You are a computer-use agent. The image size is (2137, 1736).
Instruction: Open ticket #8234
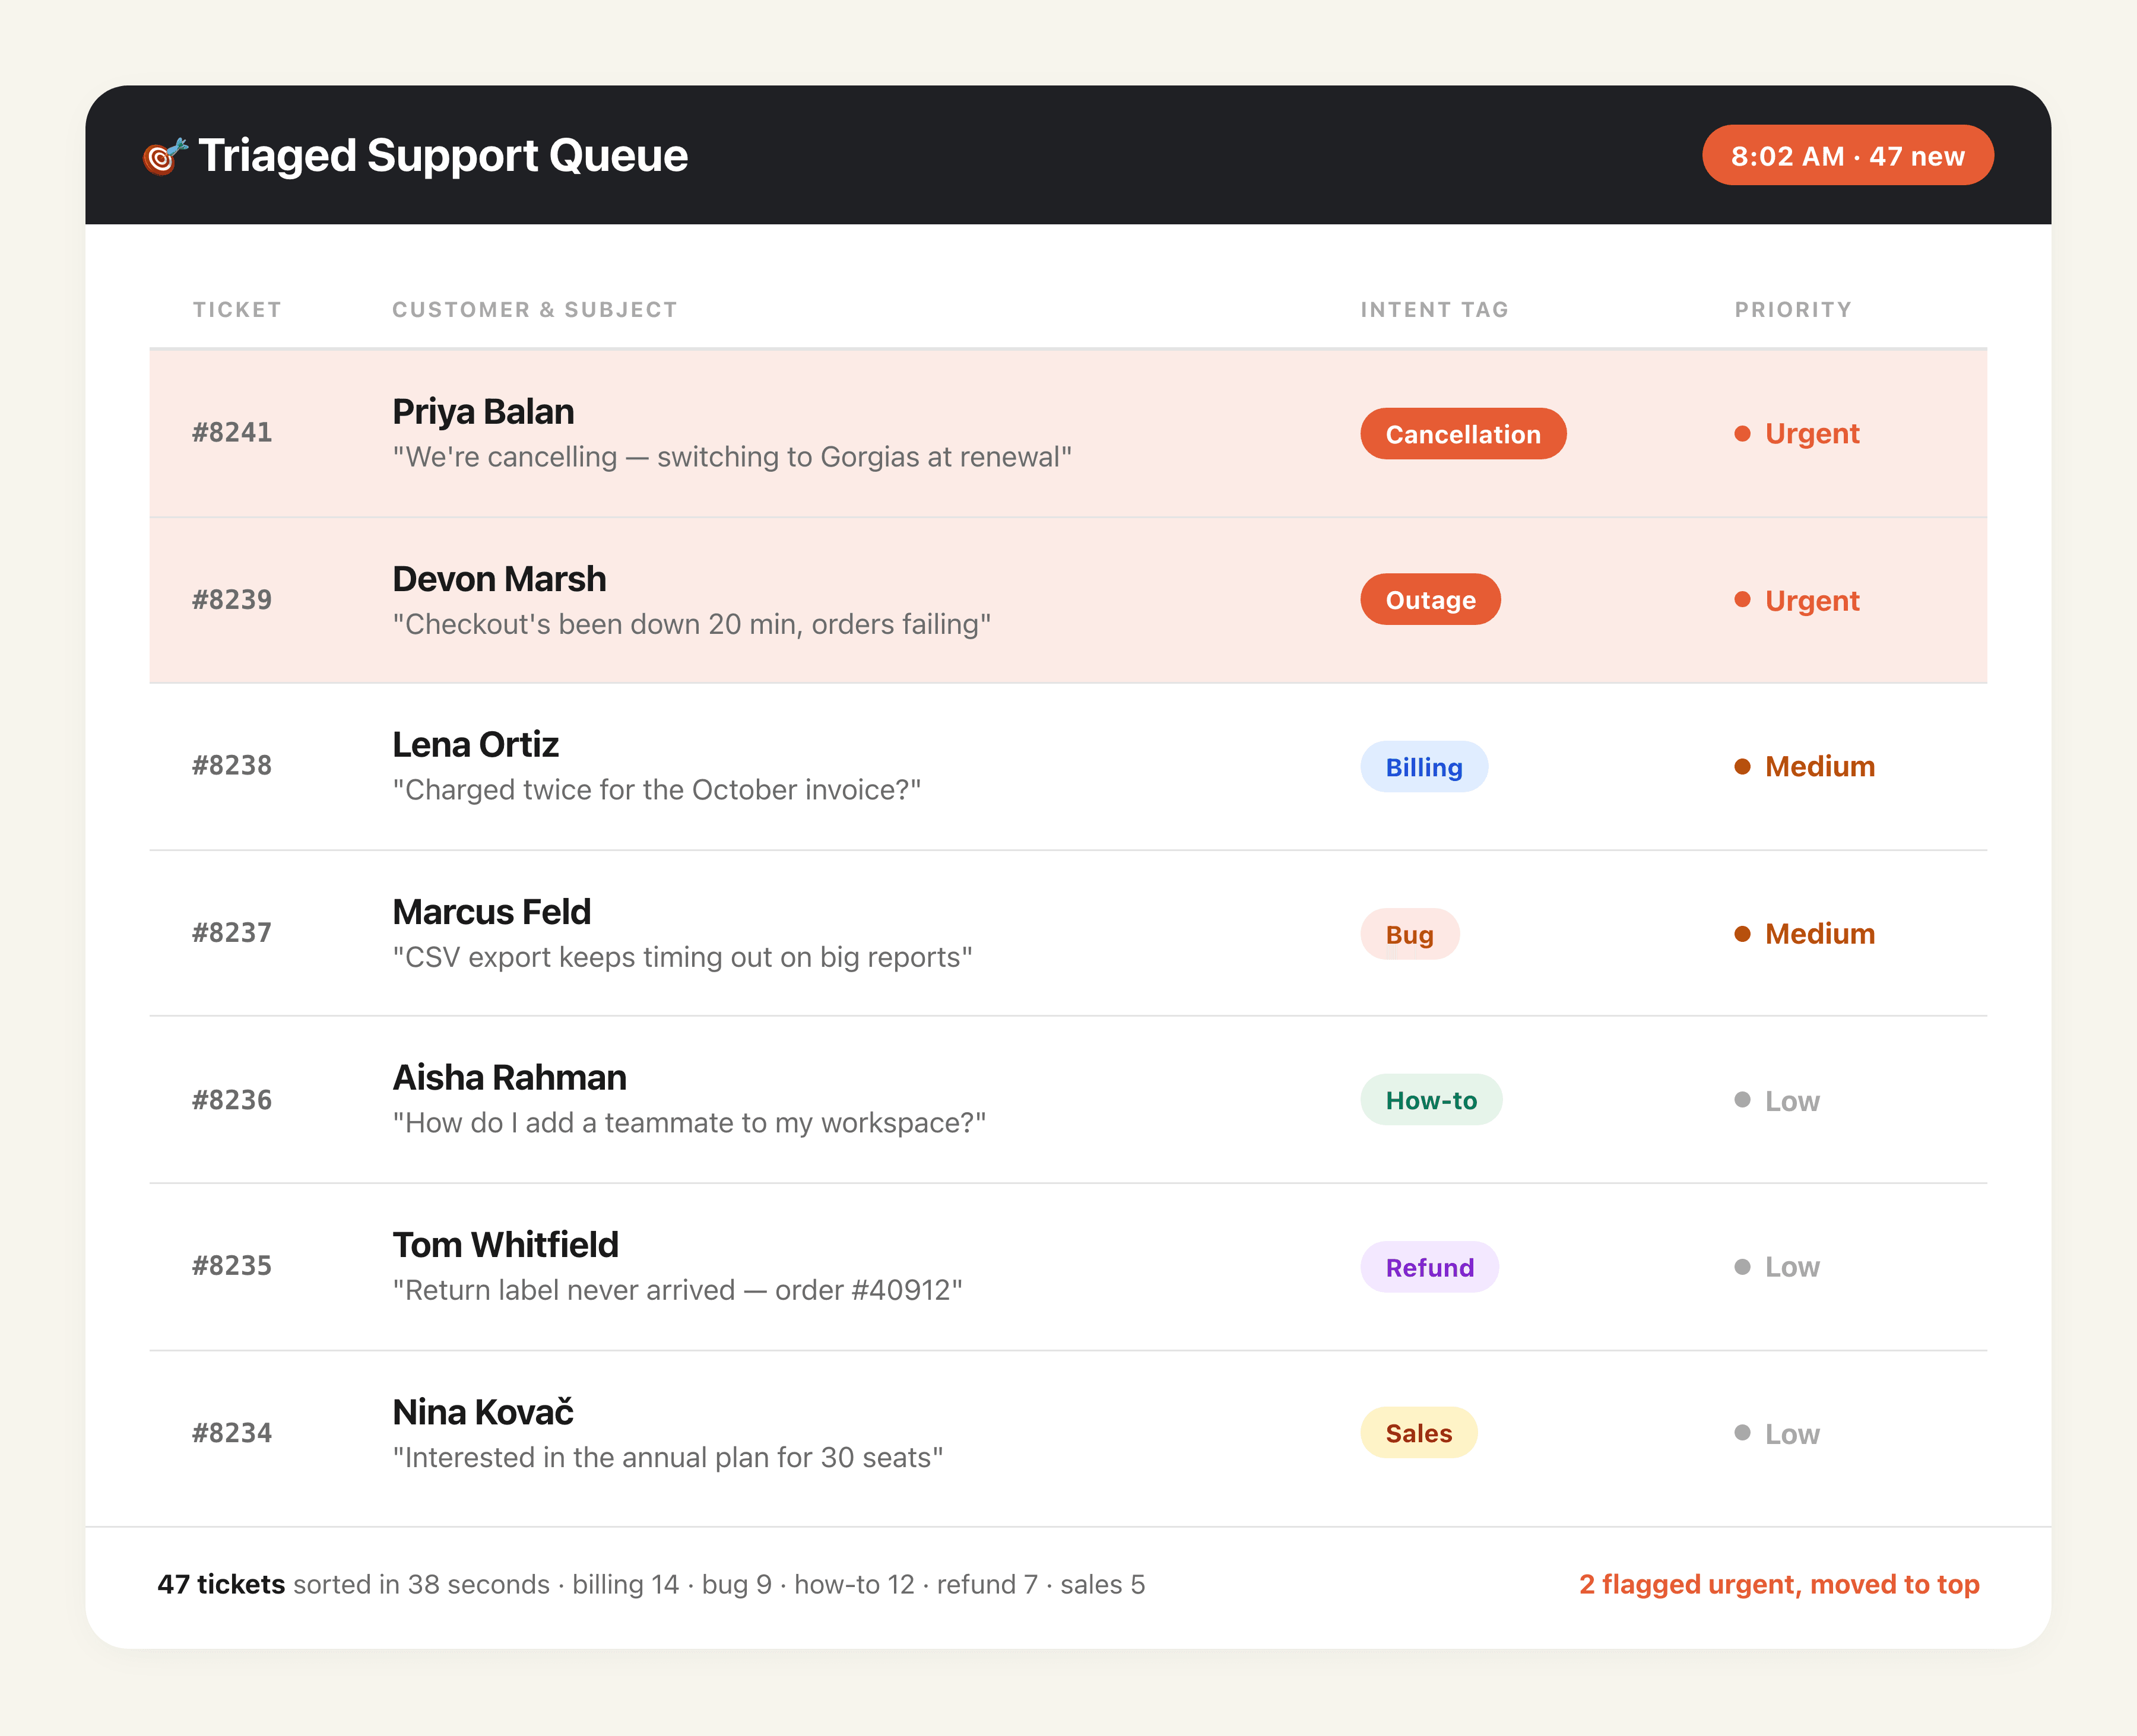point(232,1433)
